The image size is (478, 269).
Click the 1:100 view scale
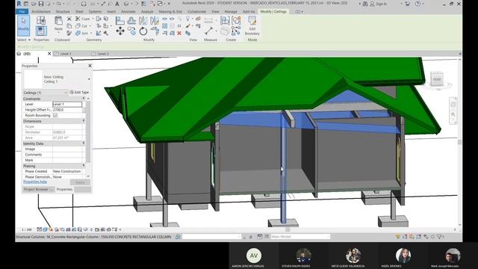(x=27, y=229)
